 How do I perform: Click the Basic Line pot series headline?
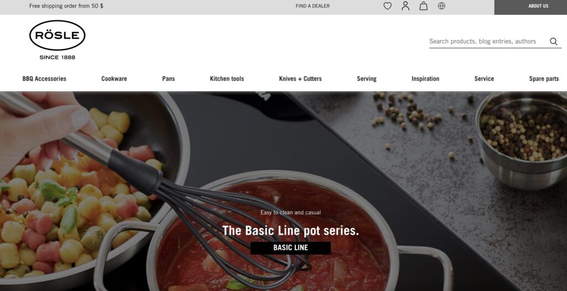coord(290,231)
